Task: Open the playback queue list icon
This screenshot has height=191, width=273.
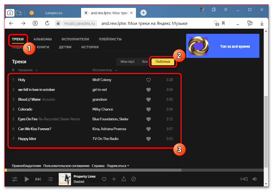Action: click(50, 179)
